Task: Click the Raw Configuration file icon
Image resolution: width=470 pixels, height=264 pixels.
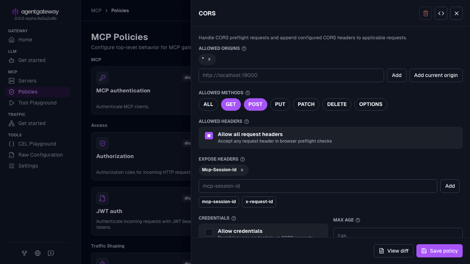Action: click(11, 155)
